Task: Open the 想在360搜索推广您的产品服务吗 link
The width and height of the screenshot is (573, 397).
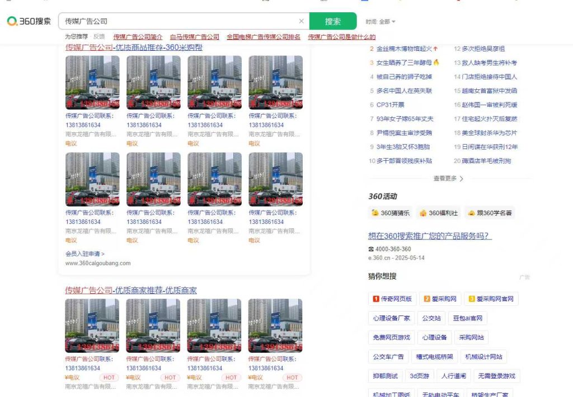Action: [x=430, y=236]
